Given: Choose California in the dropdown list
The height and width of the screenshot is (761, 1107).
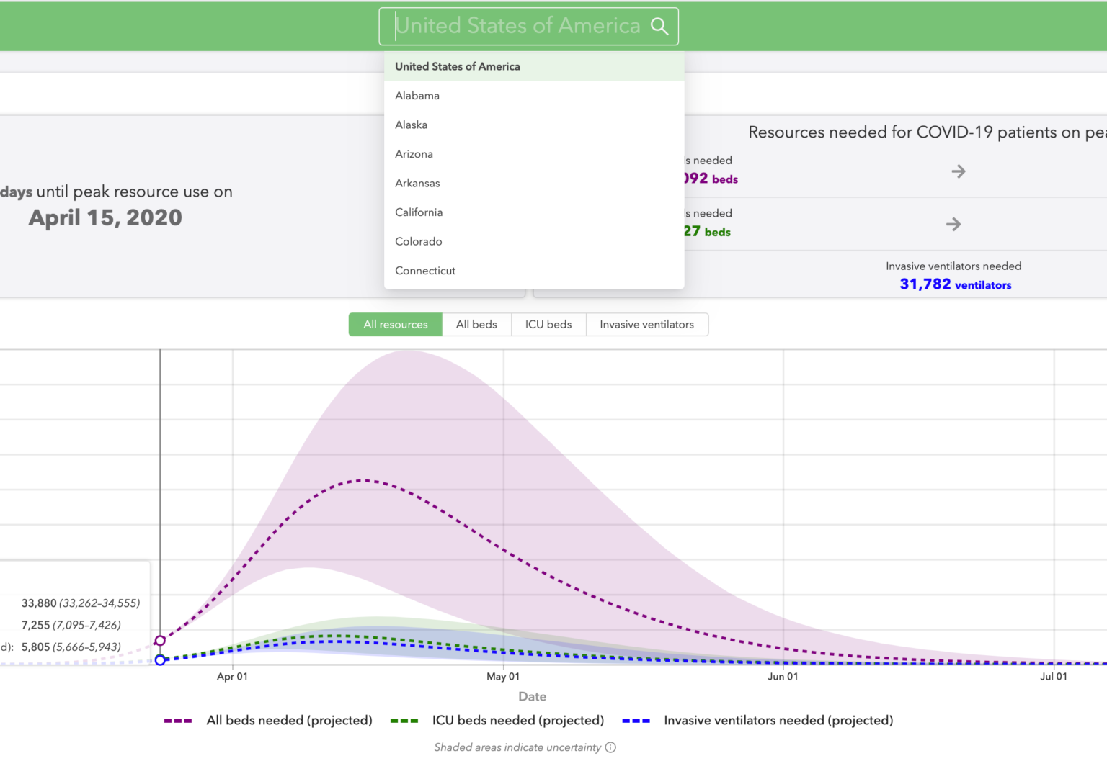Looking at the screenshot, I should [419, 212].
